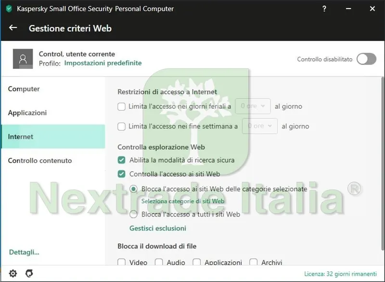The width and height of the screenshot is (385, 282).
Task: Select Blocca l'accesso ai siti Web delle categorie selezionate
Action: click(x=133, y=189)
